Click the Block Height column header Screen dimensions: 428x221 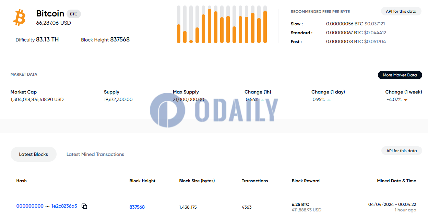pos(142,181)
